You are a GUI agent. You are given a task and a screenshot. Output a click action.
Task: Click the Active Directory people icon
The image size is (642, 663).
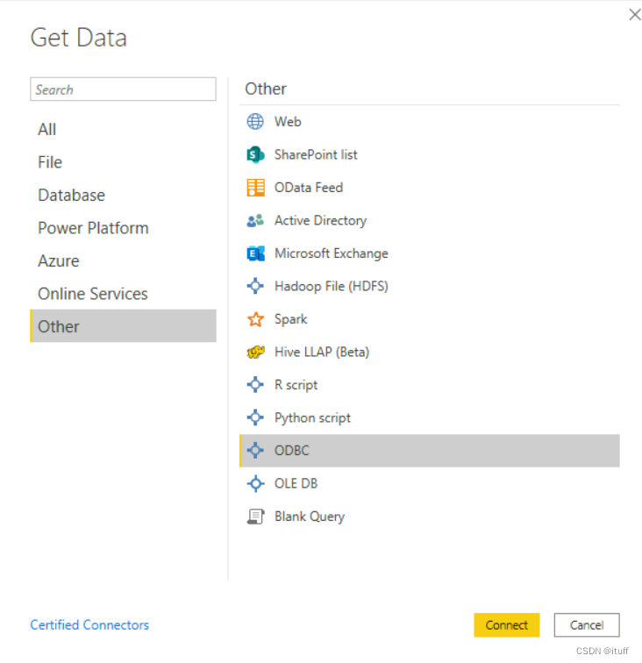[255, 220]
